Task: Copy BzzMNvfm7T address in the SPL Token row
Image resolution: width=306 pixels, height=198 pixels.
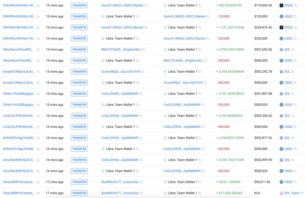Action: click(141, 193)
